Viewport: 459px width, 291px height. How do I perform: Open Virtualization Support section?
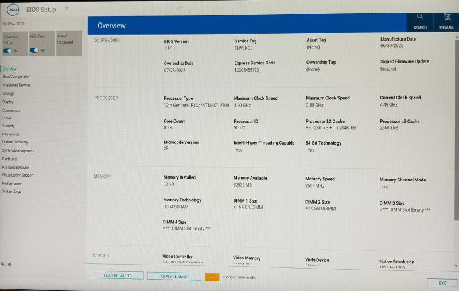(18, 175)
